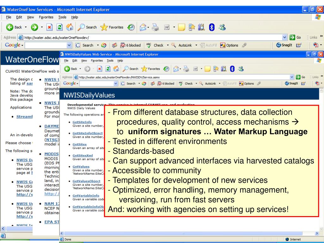Click 6 blocked popup blocker in outer window
324x243 pixels.
click(x=130, y=45)
